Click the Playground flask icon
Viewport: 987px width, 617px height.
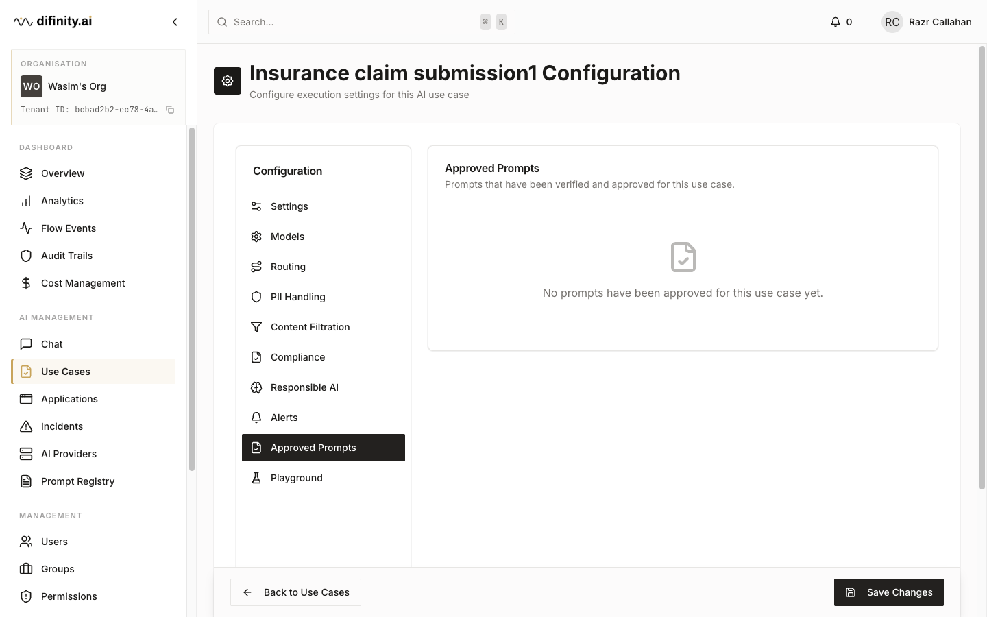tap(256, 478)
